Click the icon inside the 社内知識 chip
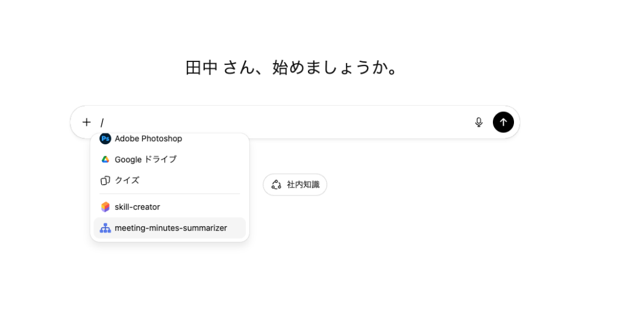Screen dimensions: 617x329 [277, 185]
